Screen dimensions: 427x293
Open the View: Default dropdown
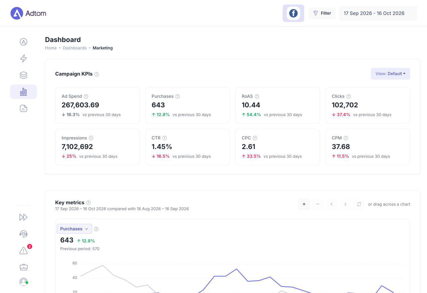pyautogui.click(x=390, y=74)
